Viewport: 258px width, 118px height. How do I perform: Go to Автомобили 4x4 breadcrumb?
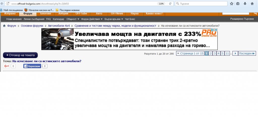pyautogui.click(x=59, y=26)
